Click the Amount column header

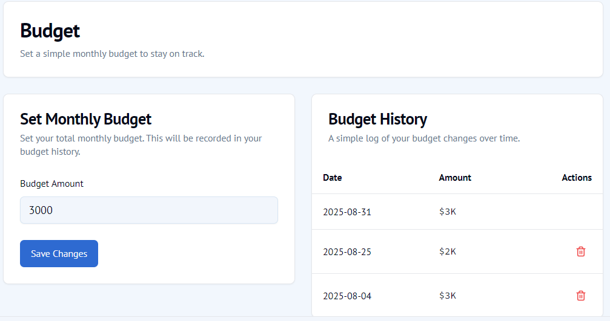455,178
